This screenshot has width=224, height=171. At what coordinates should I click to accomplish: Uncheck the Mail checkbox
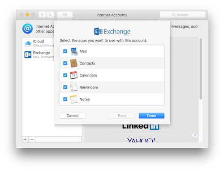click(65, 51)
